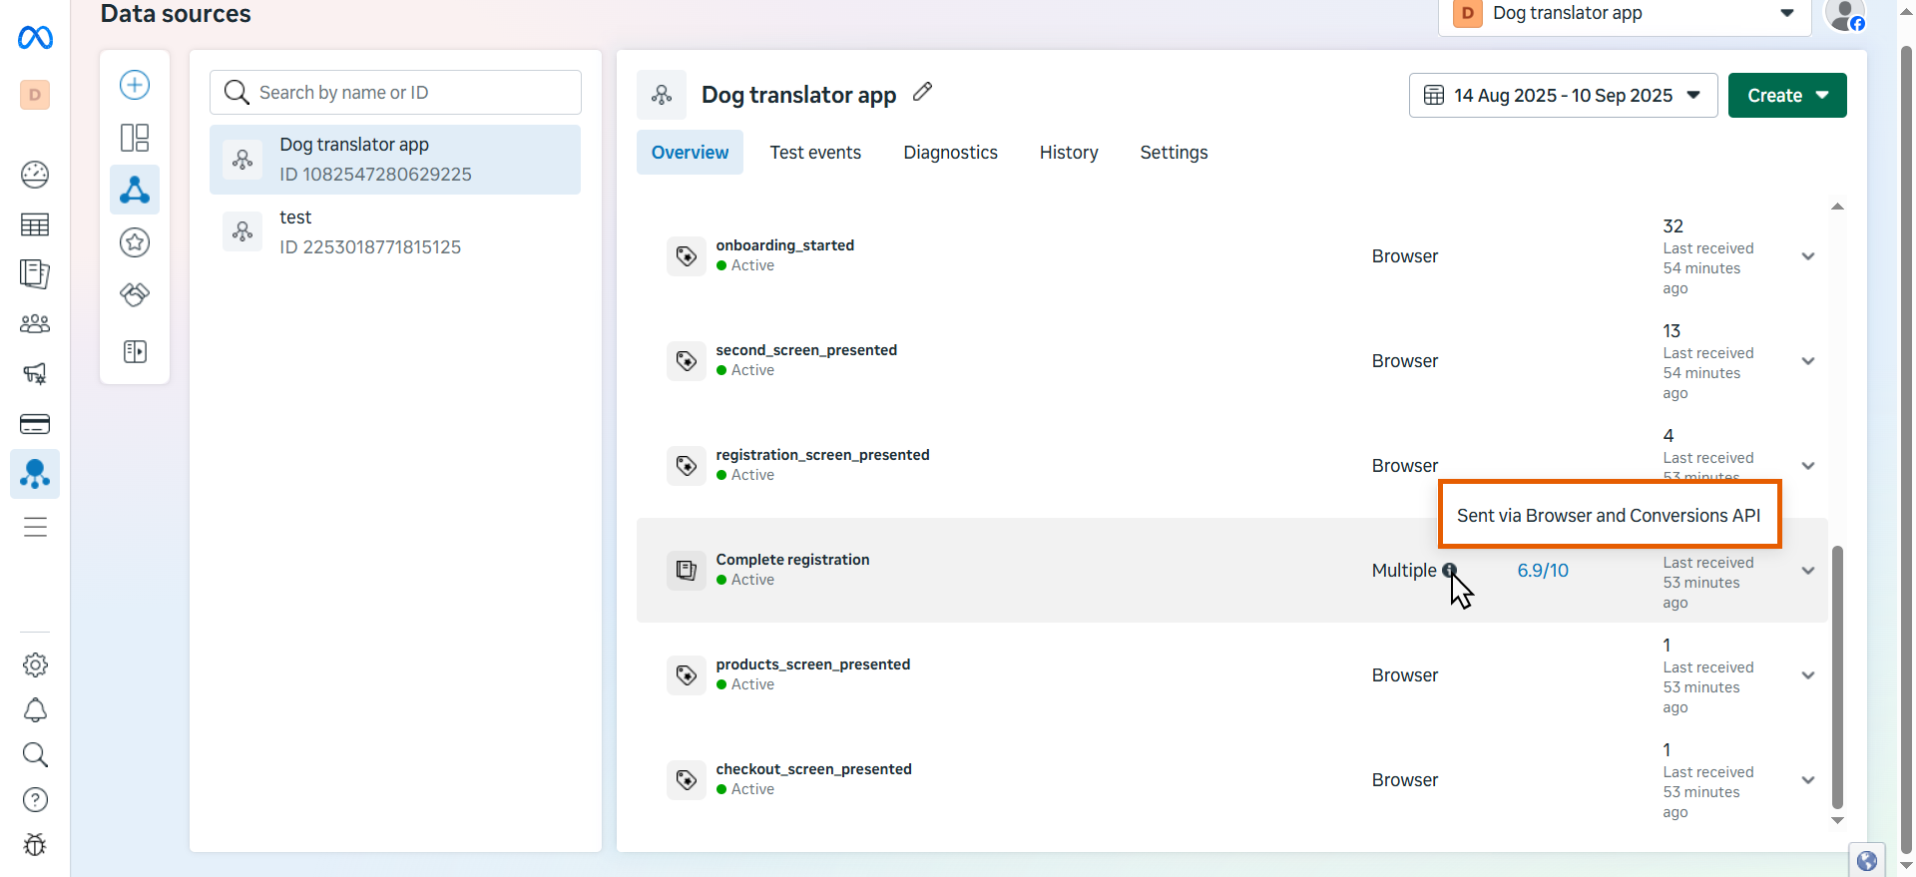Click the Meta logo icon
The width and height of the screenshot is (1916, 877).
coord(35,38)
